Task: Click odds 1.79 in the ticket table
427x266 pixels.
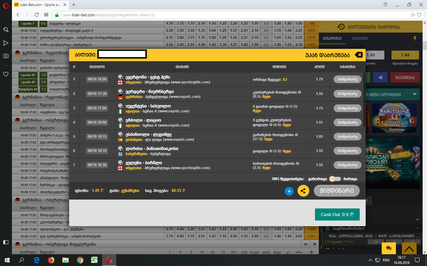Action: 319,79
